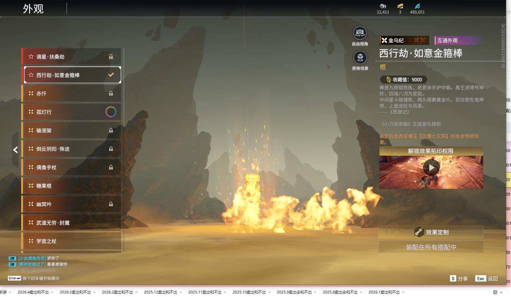Click the lock icon on 摘星·扶桑劫
Screen dimensions: 511x297
pyautogui.click(x=111, y=57)
